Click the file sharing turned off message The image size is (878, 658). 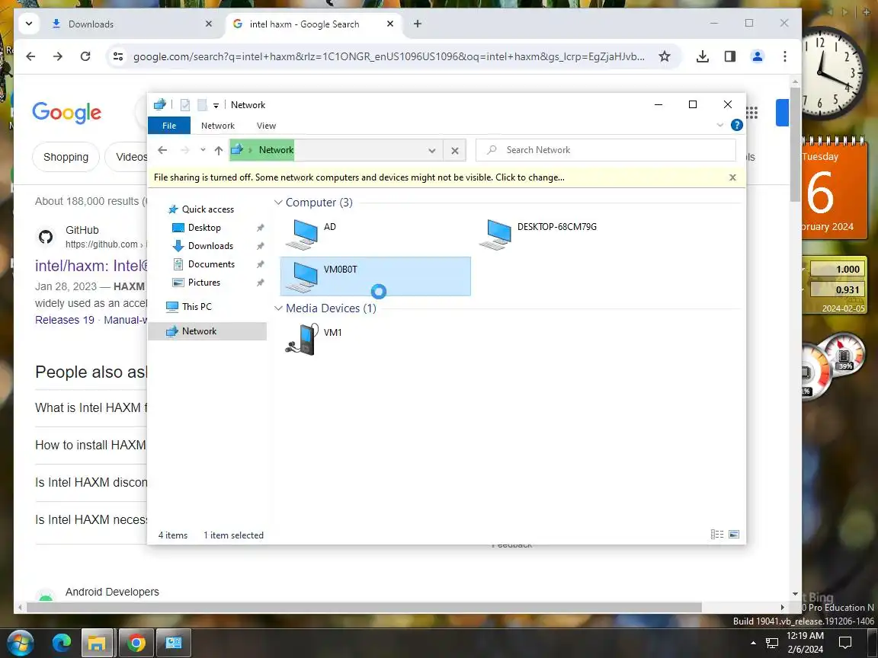coord(359,177)
